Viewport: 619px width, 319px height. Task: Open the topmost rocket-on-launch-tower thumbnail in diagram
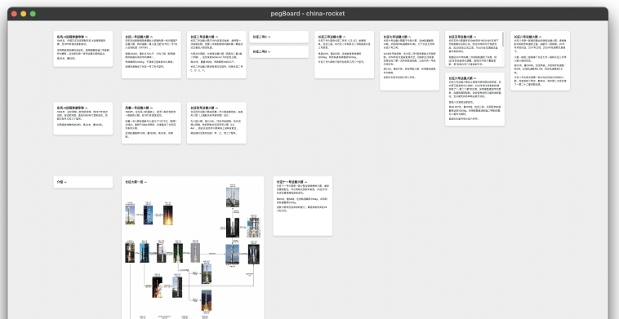(x=233, y=197)
